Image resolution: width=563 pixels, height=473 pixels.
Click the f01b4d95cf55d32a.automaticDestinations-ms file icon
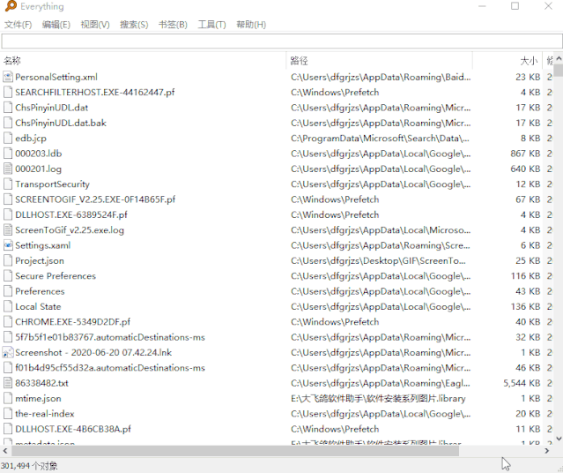[8, 368]
